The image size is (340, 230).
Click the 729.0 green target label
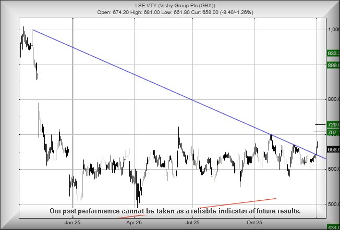tap(333, 125)
